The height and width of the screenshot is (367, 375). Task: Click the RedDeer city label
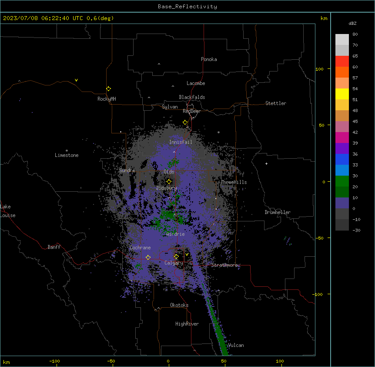(191, 111)
